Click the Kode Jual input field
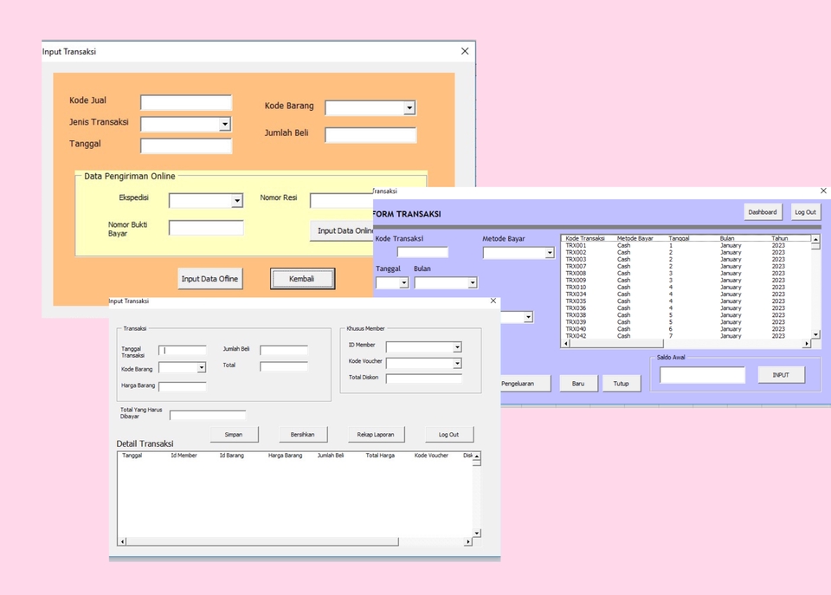 pos(186,102)
